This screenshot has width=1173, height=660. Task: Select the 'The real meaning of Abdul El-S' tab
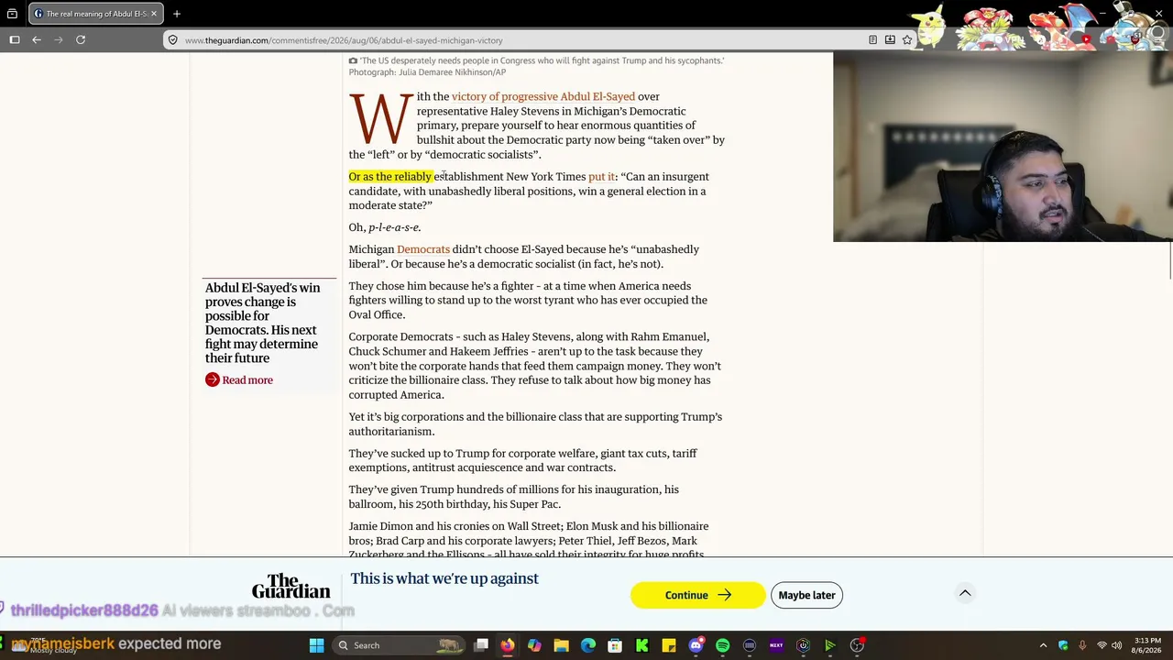pos(95,14)
